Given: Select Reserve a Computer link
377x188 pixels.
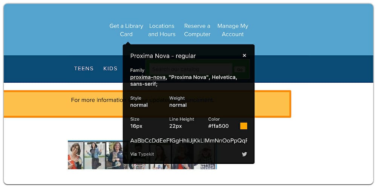Looking at the screenshot, I should pyautogui.click(x=197, y=30).
